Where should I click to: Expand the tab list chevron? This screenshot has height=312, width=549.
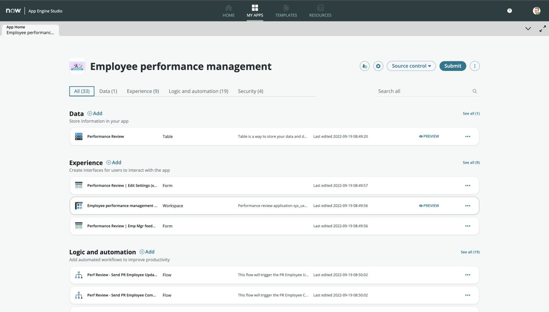click(x=528, y=28)
